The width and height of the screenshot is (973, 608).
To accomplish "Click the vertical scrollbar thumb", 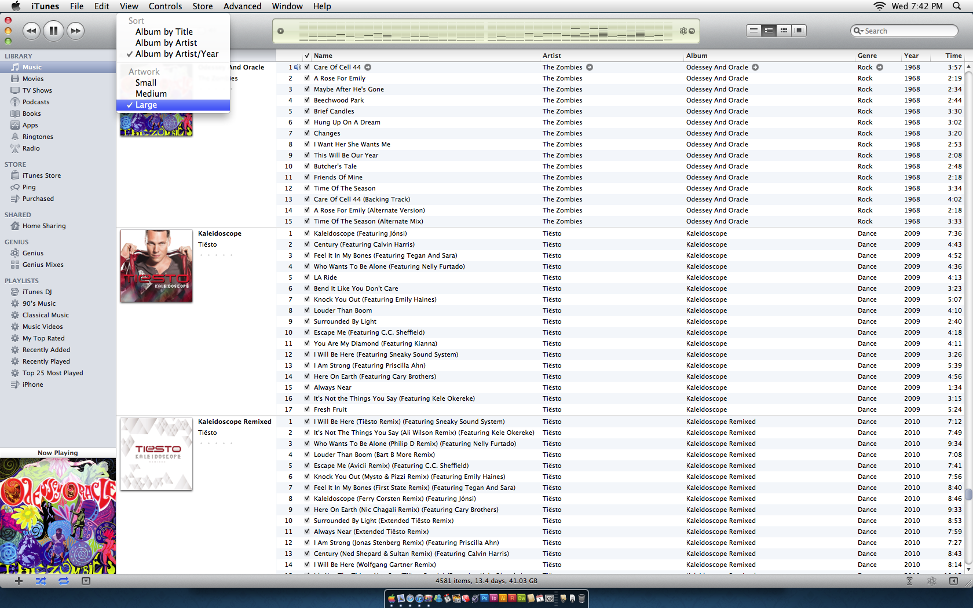I will click(x=968, y=495).
